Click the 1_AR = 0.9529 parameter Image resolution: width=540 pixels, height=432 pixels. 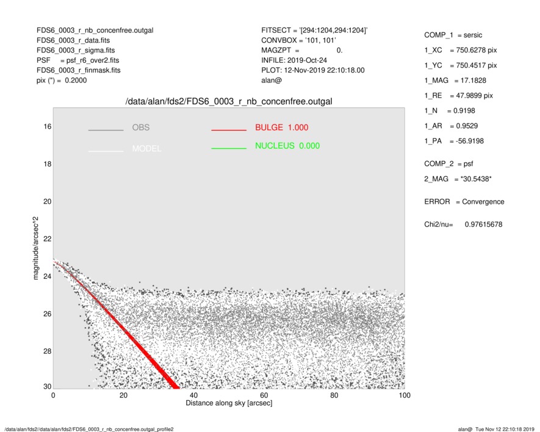451,126
